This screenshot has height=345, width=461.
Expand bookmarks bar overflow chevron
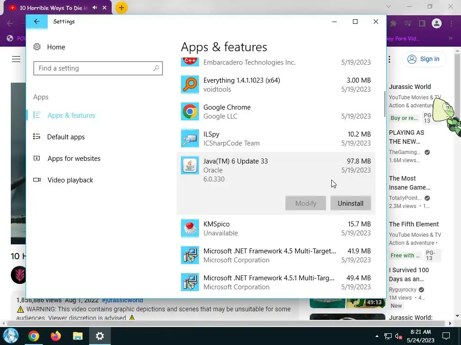coord(450,39)
